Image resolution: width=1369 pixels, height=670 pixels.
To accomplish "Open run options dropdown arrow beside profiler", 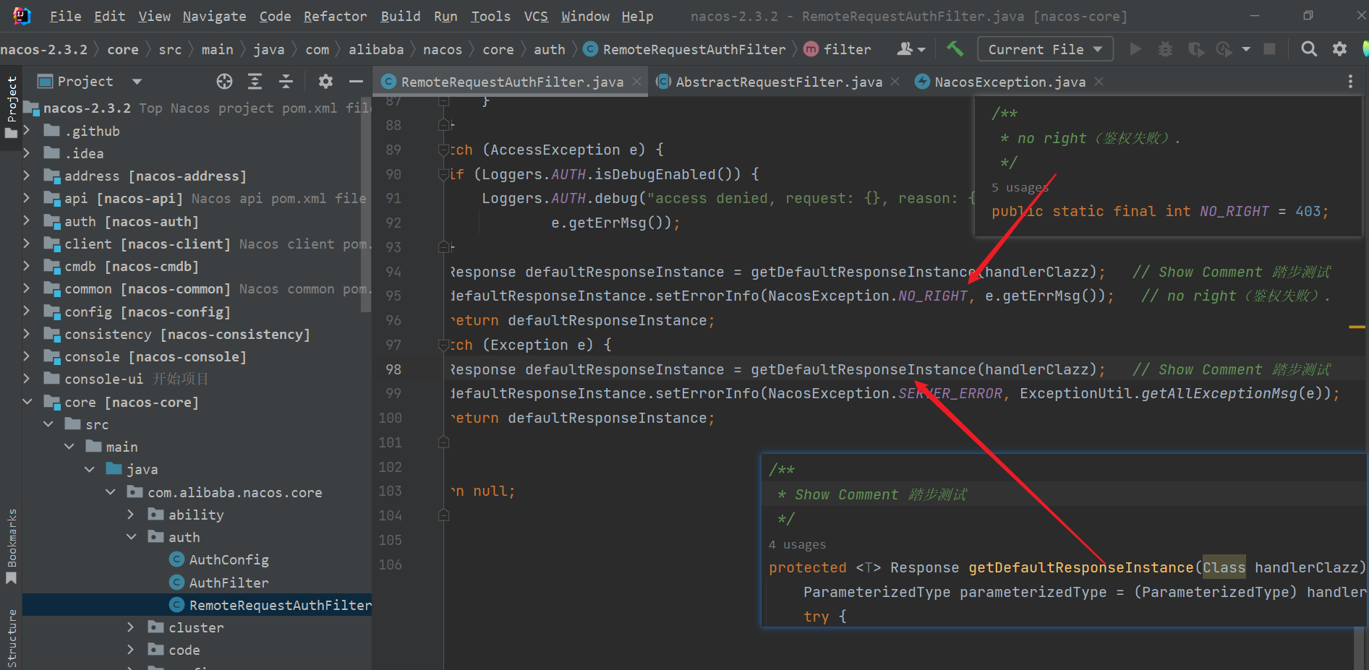I will point(1245,49).
